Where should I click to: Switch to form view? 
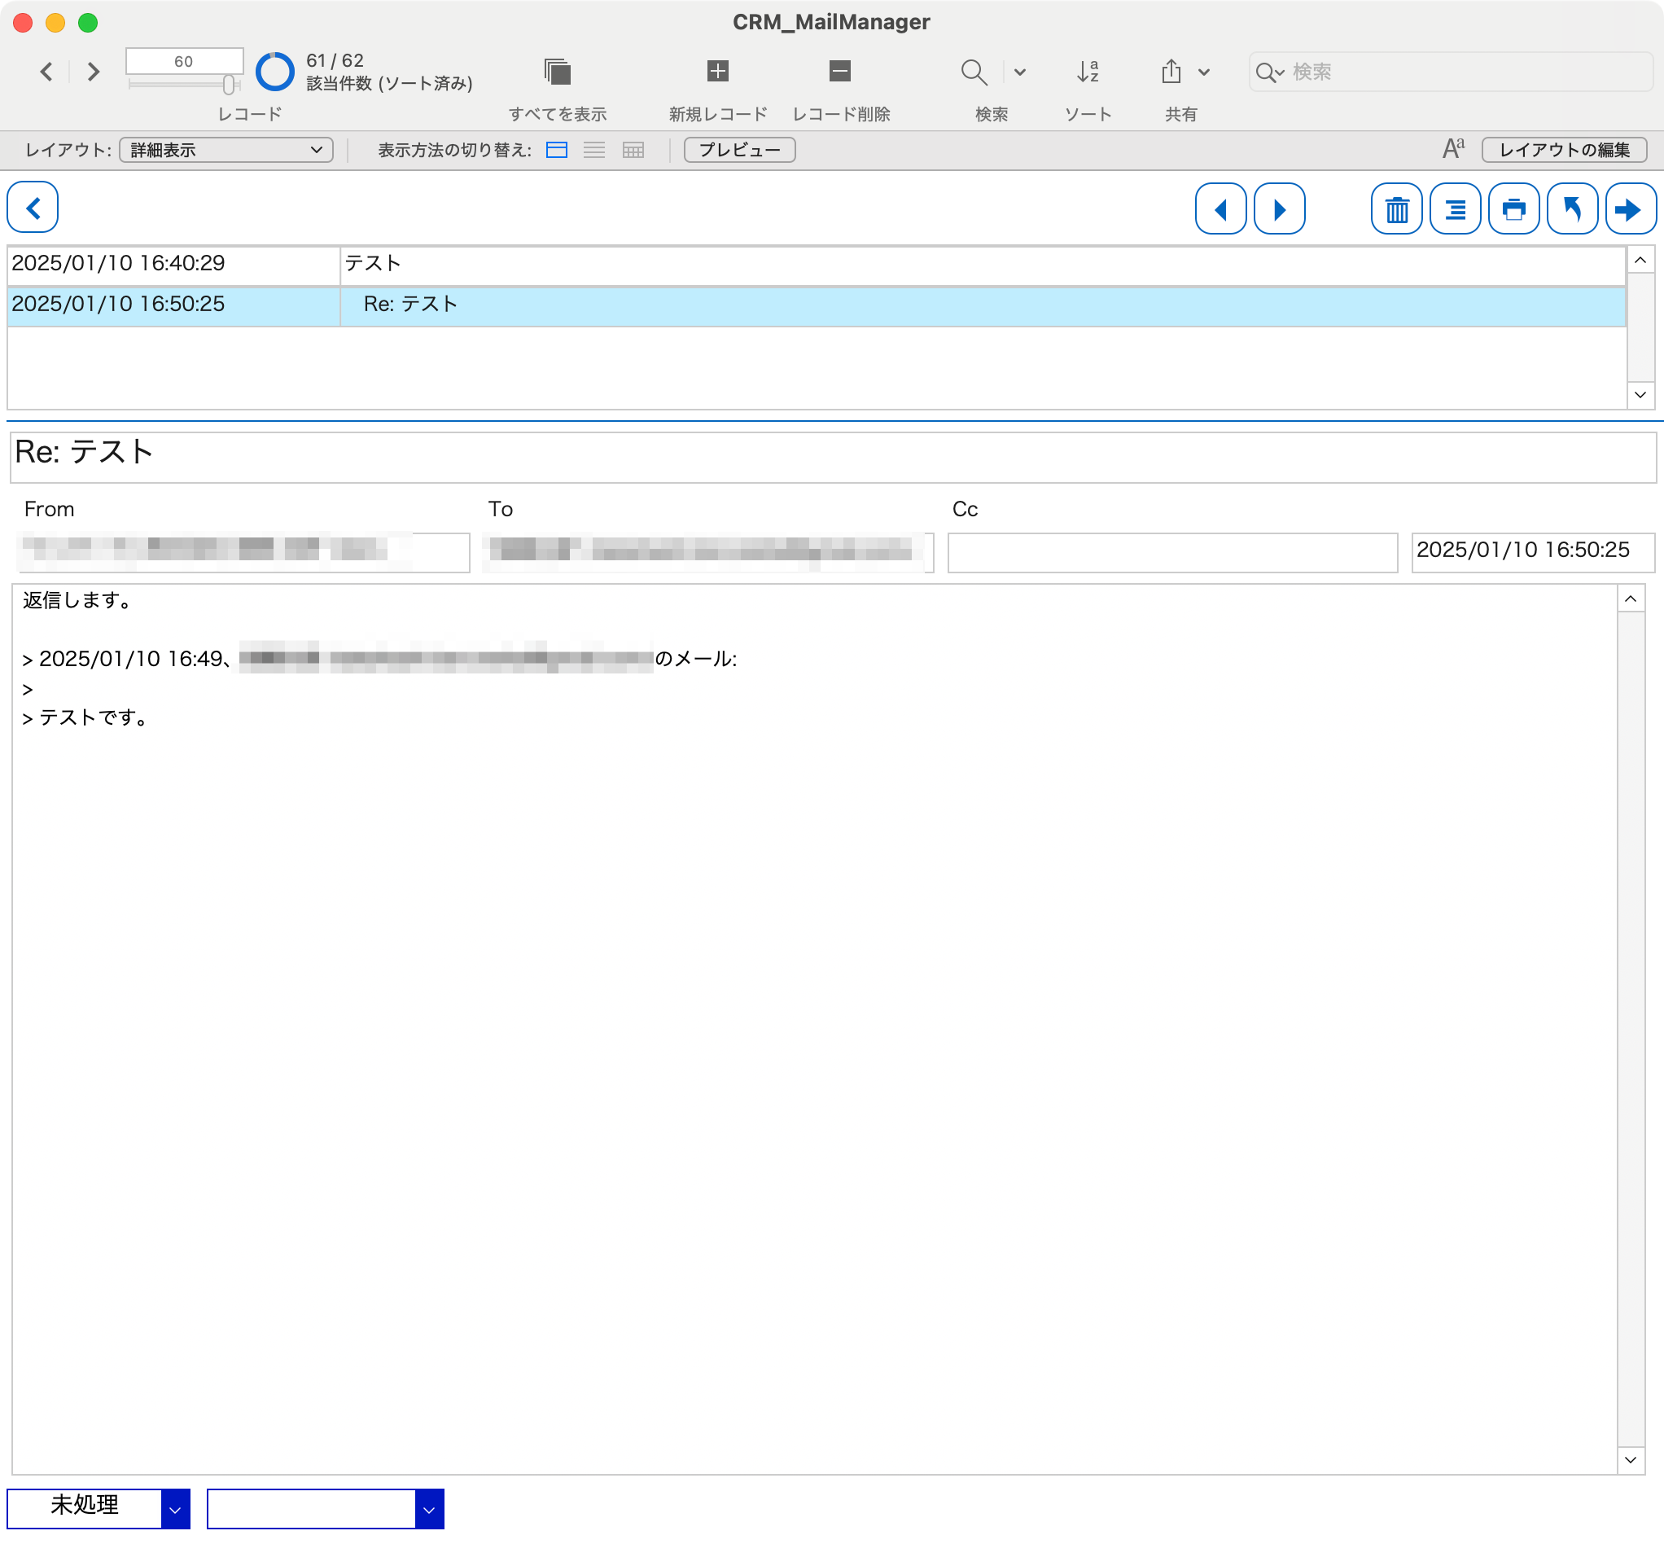pos(556,150)
